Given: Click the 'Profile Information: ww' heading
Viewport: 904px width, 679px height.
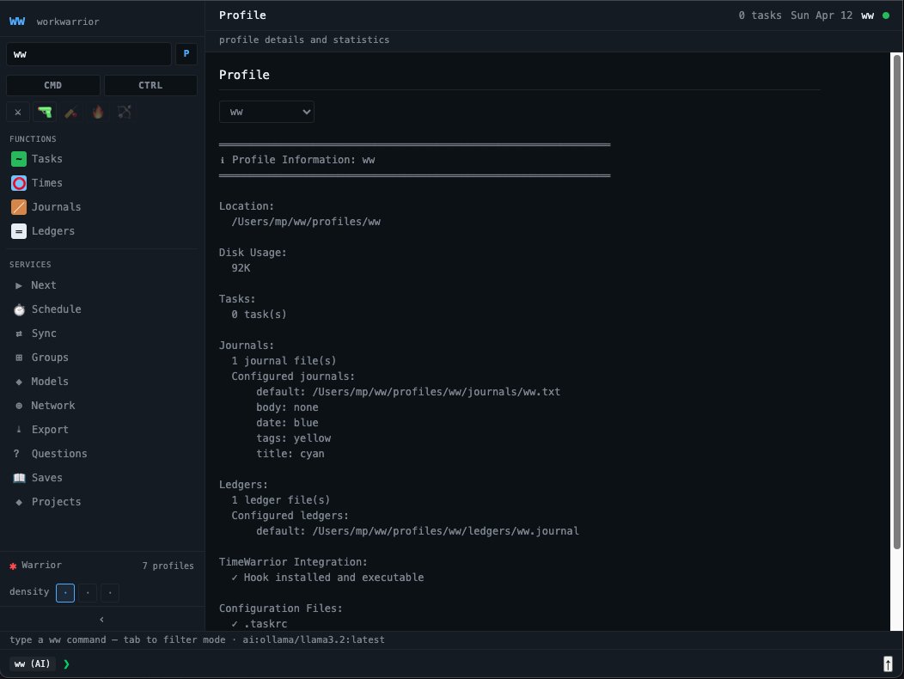Looking at the screenshot, I should coord(303,160).
